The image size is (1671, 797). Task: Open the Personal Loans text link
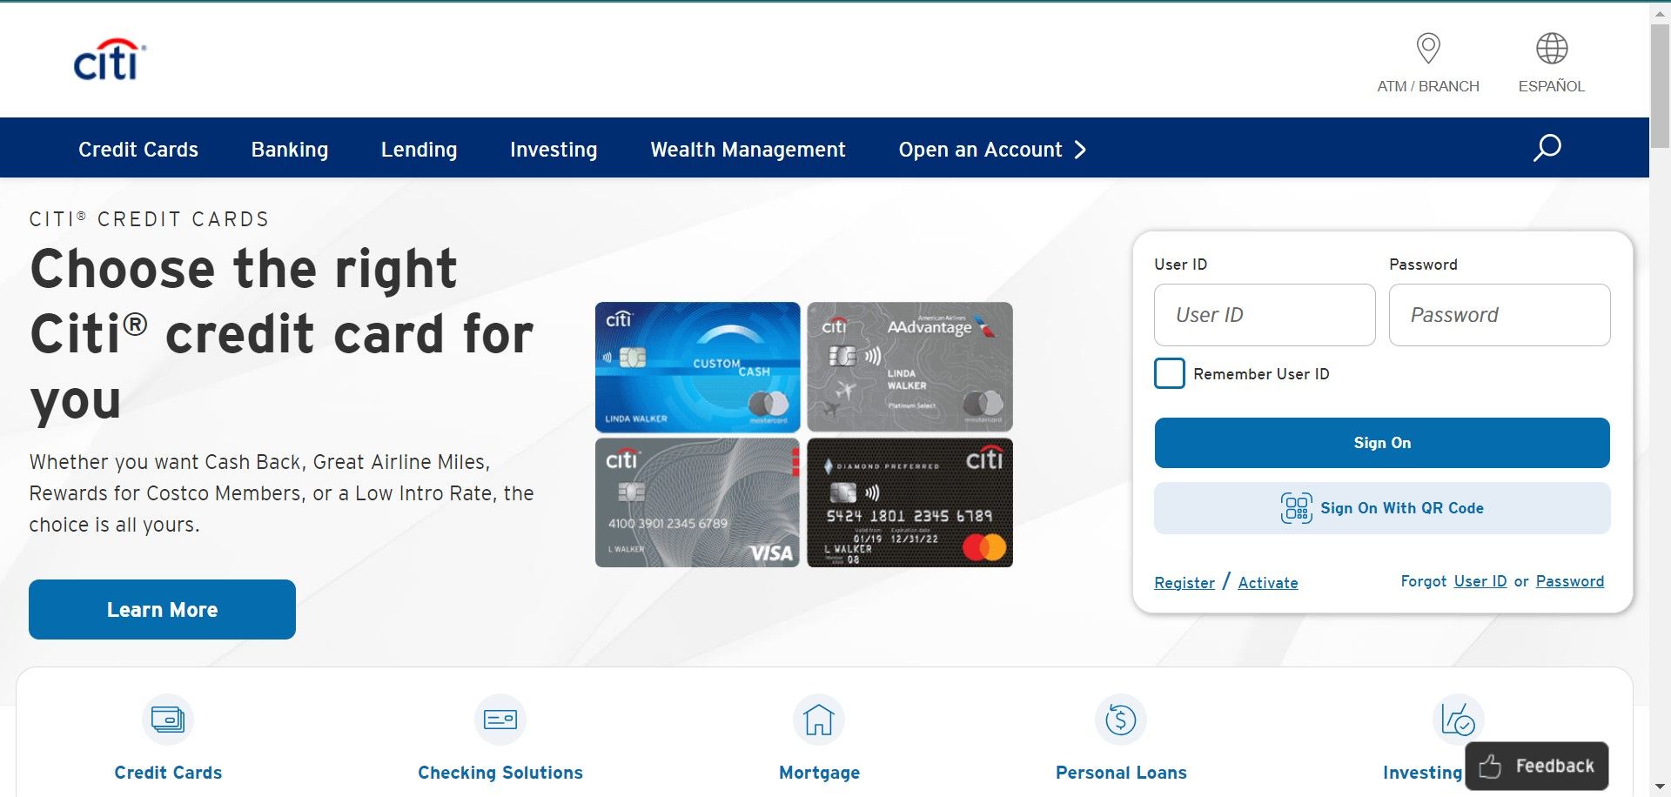point(1121,773)
